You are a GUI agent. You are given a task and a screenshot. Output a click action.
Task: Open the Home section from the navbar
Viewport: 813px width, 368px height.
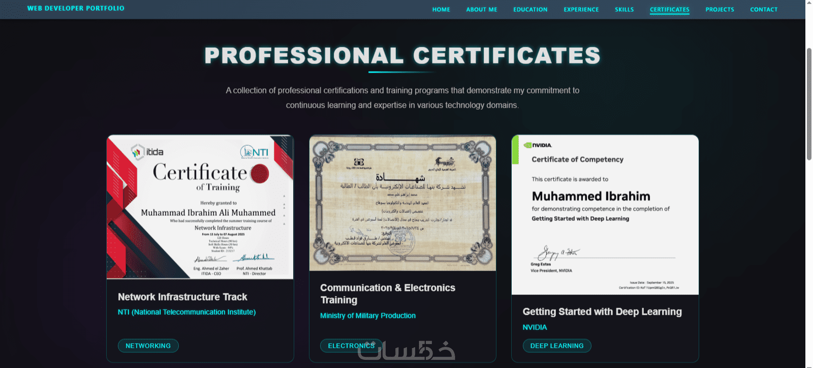(441, 10)
